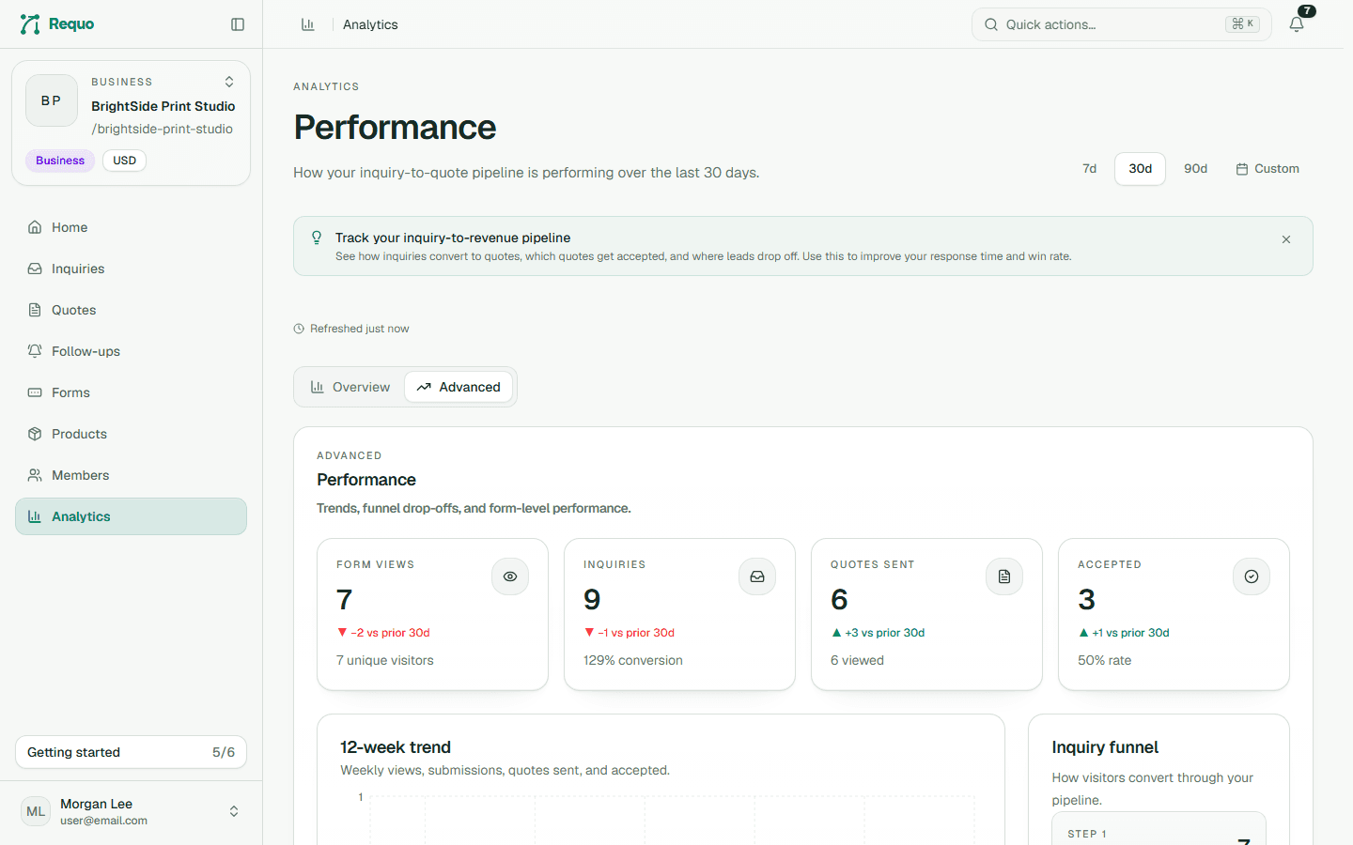Click the Business plan badge
The width and height of the screenshot is (1353, 845).
(x=60, y=161)
